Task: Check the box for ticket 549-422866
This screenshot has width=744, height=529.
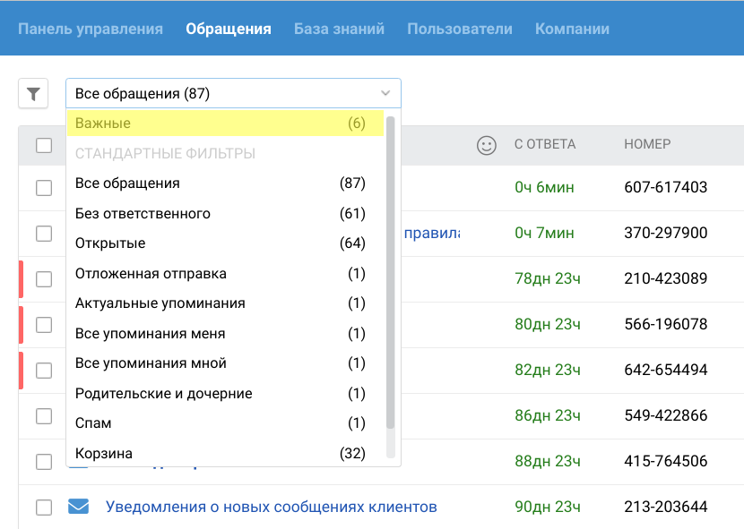Action: coord(44,415)
